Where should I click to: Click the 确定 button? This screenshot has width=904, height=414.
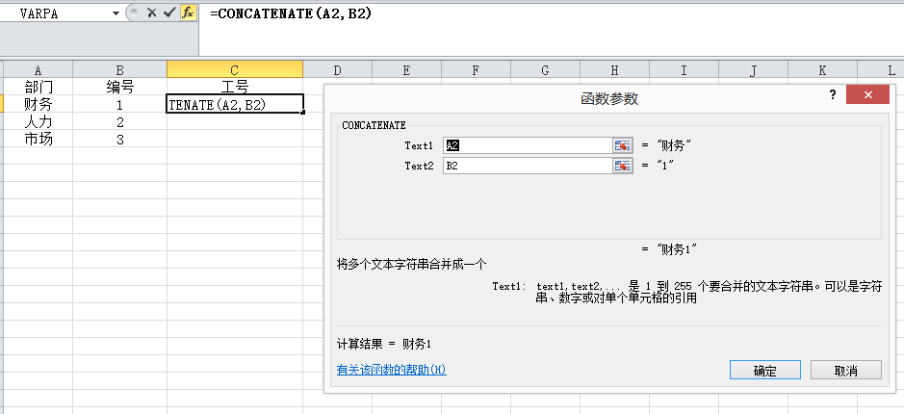(x=765, y=370)
